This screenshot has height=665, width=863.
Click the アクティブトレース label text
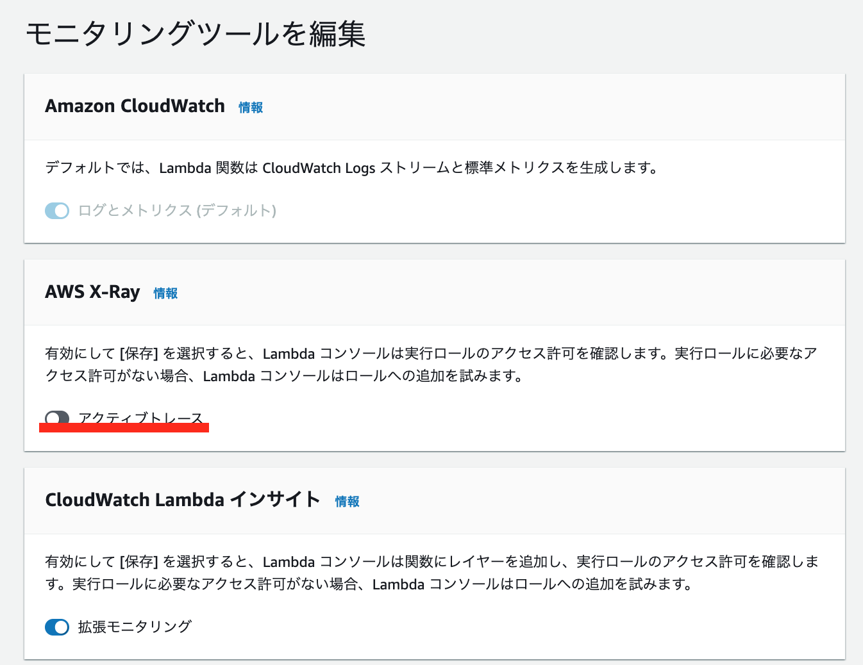141,419
